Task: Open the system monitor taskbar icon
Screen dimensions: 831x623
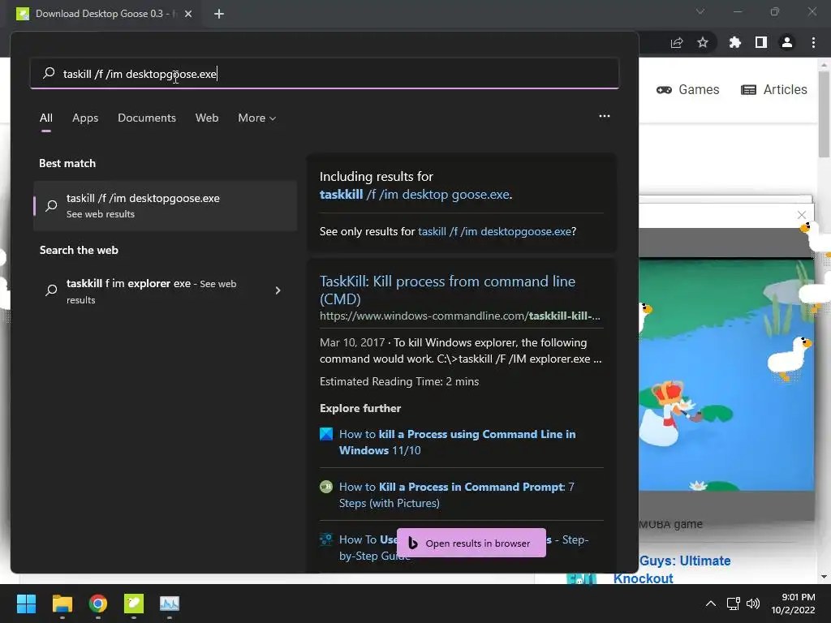Action: [x=170, y=604]
